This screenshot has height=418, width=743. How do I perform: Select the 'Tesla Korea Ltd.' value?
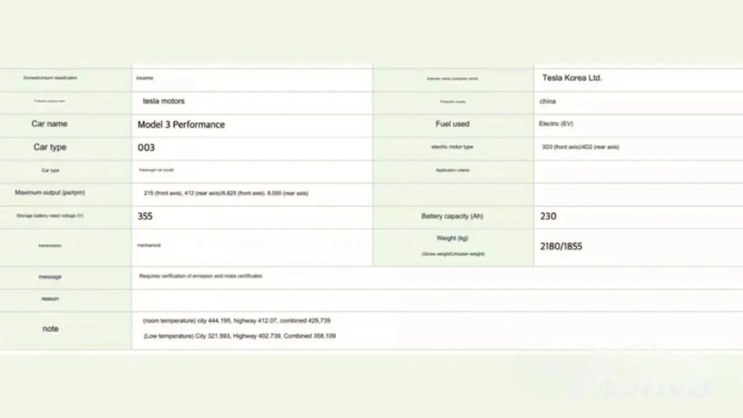[572, 78]
